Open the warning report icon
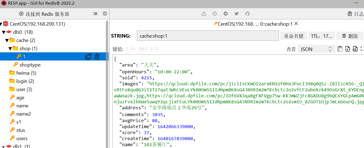Image resolution: width=364 pixels, height=148 pixels. click(204, 14)
